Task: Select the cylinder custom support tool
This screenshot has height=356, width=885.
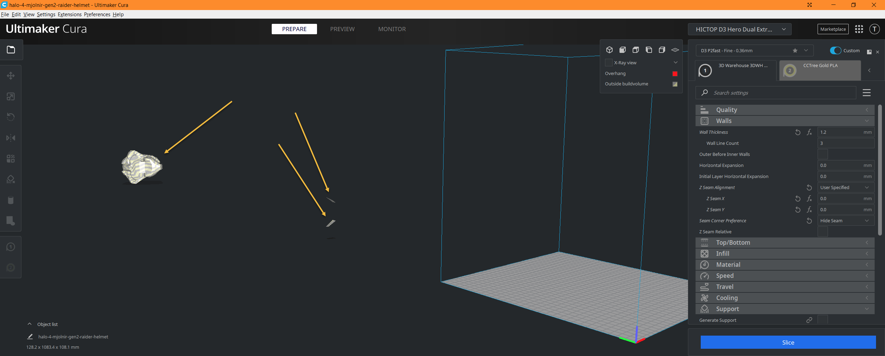Action: tap(11, 200)
